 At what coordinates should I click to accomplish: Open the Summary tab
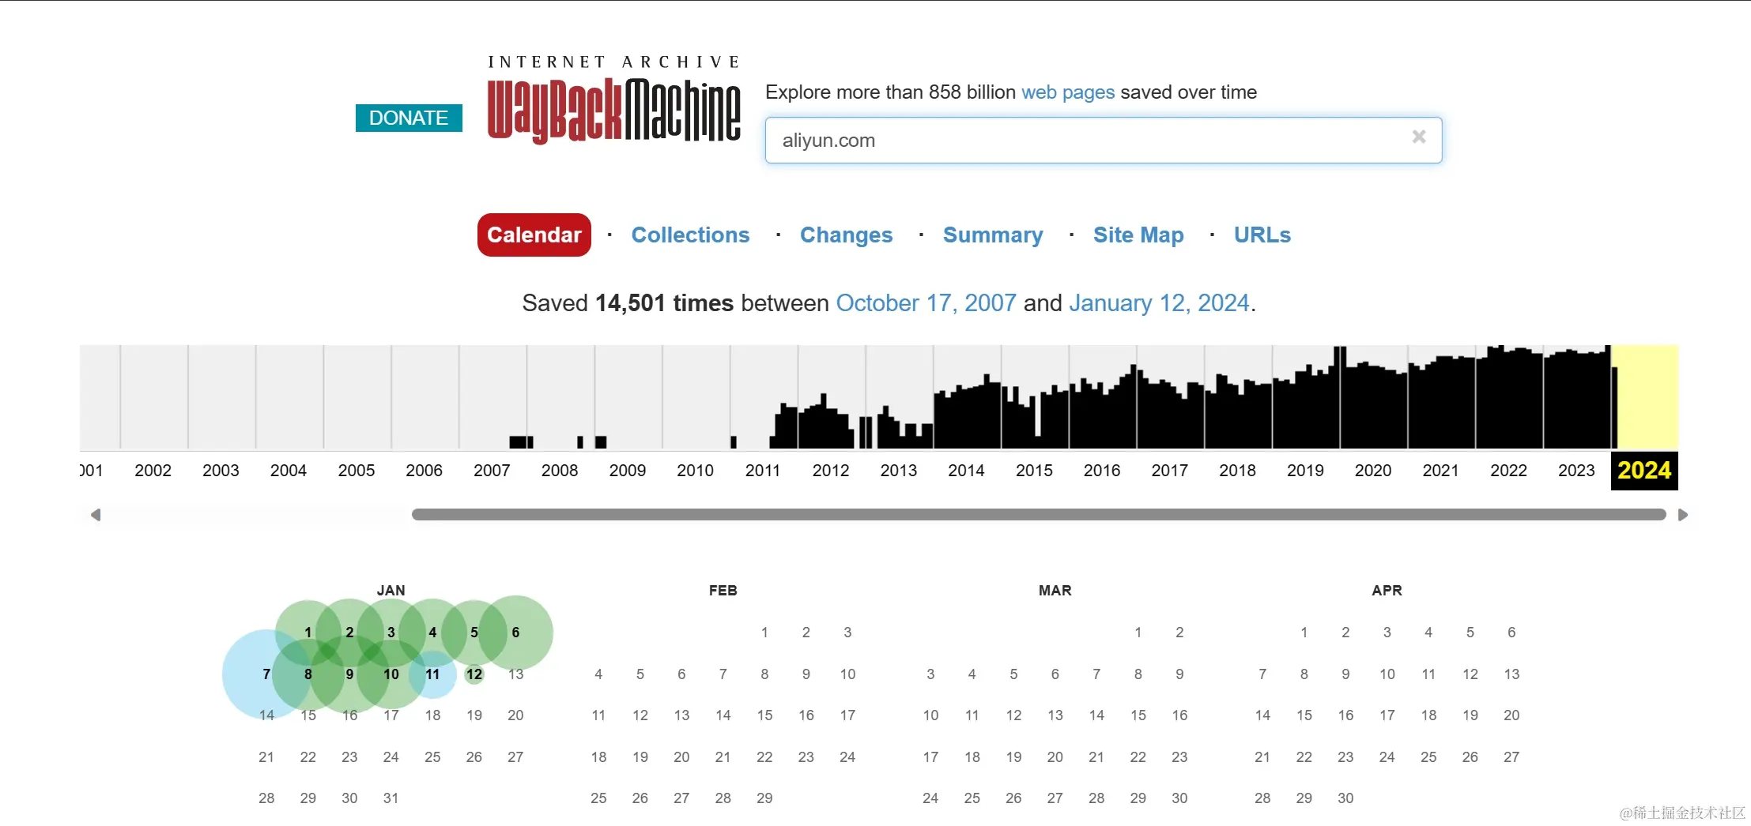[993, 235]
